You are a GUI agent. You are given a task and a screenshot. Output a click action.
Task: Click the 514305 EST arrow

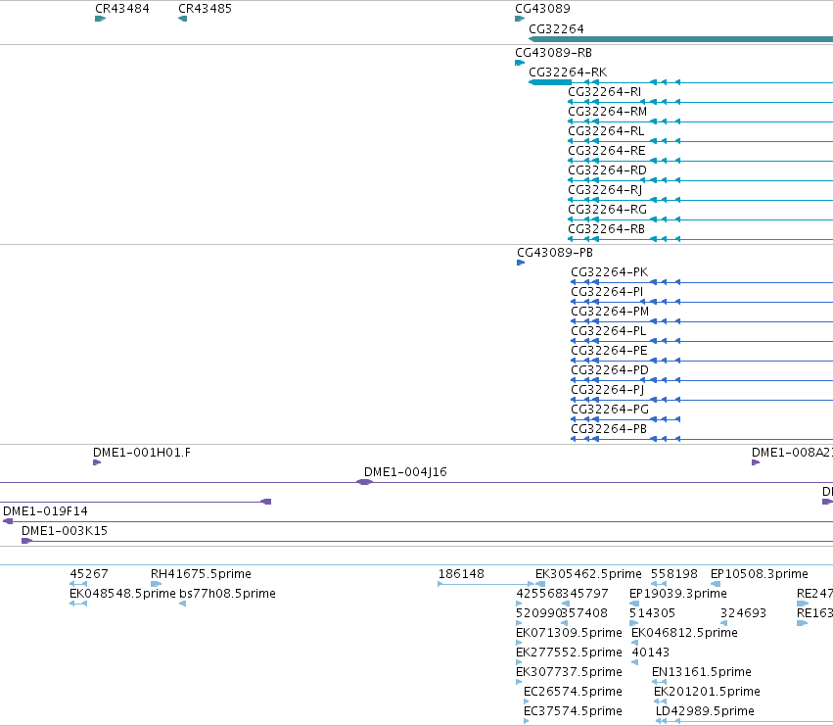[x=633, y=623]
